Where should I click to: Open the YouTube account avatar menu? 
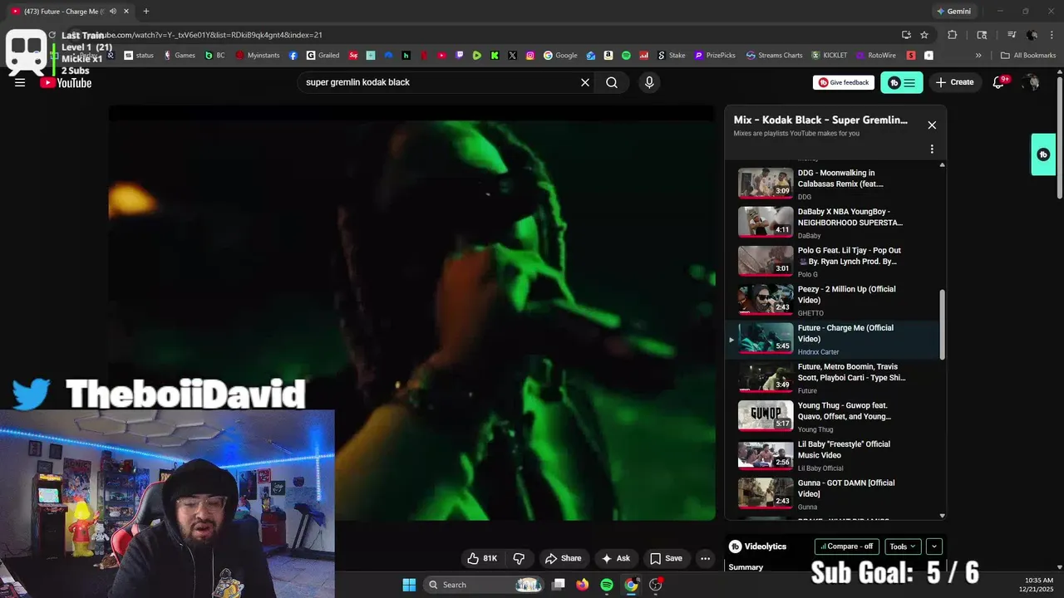tap(1032, 82)
